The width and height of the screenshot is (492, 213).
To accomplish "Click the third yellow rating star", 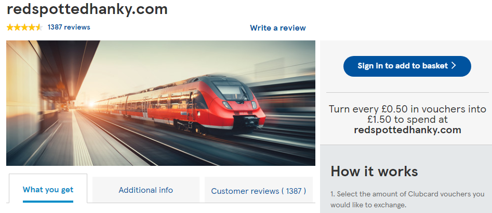I will click(x=24, y=27).
